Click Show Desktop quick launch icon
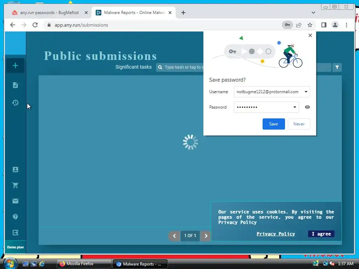Viewport: 359px width, 269px height. click(x=25, y=264)
